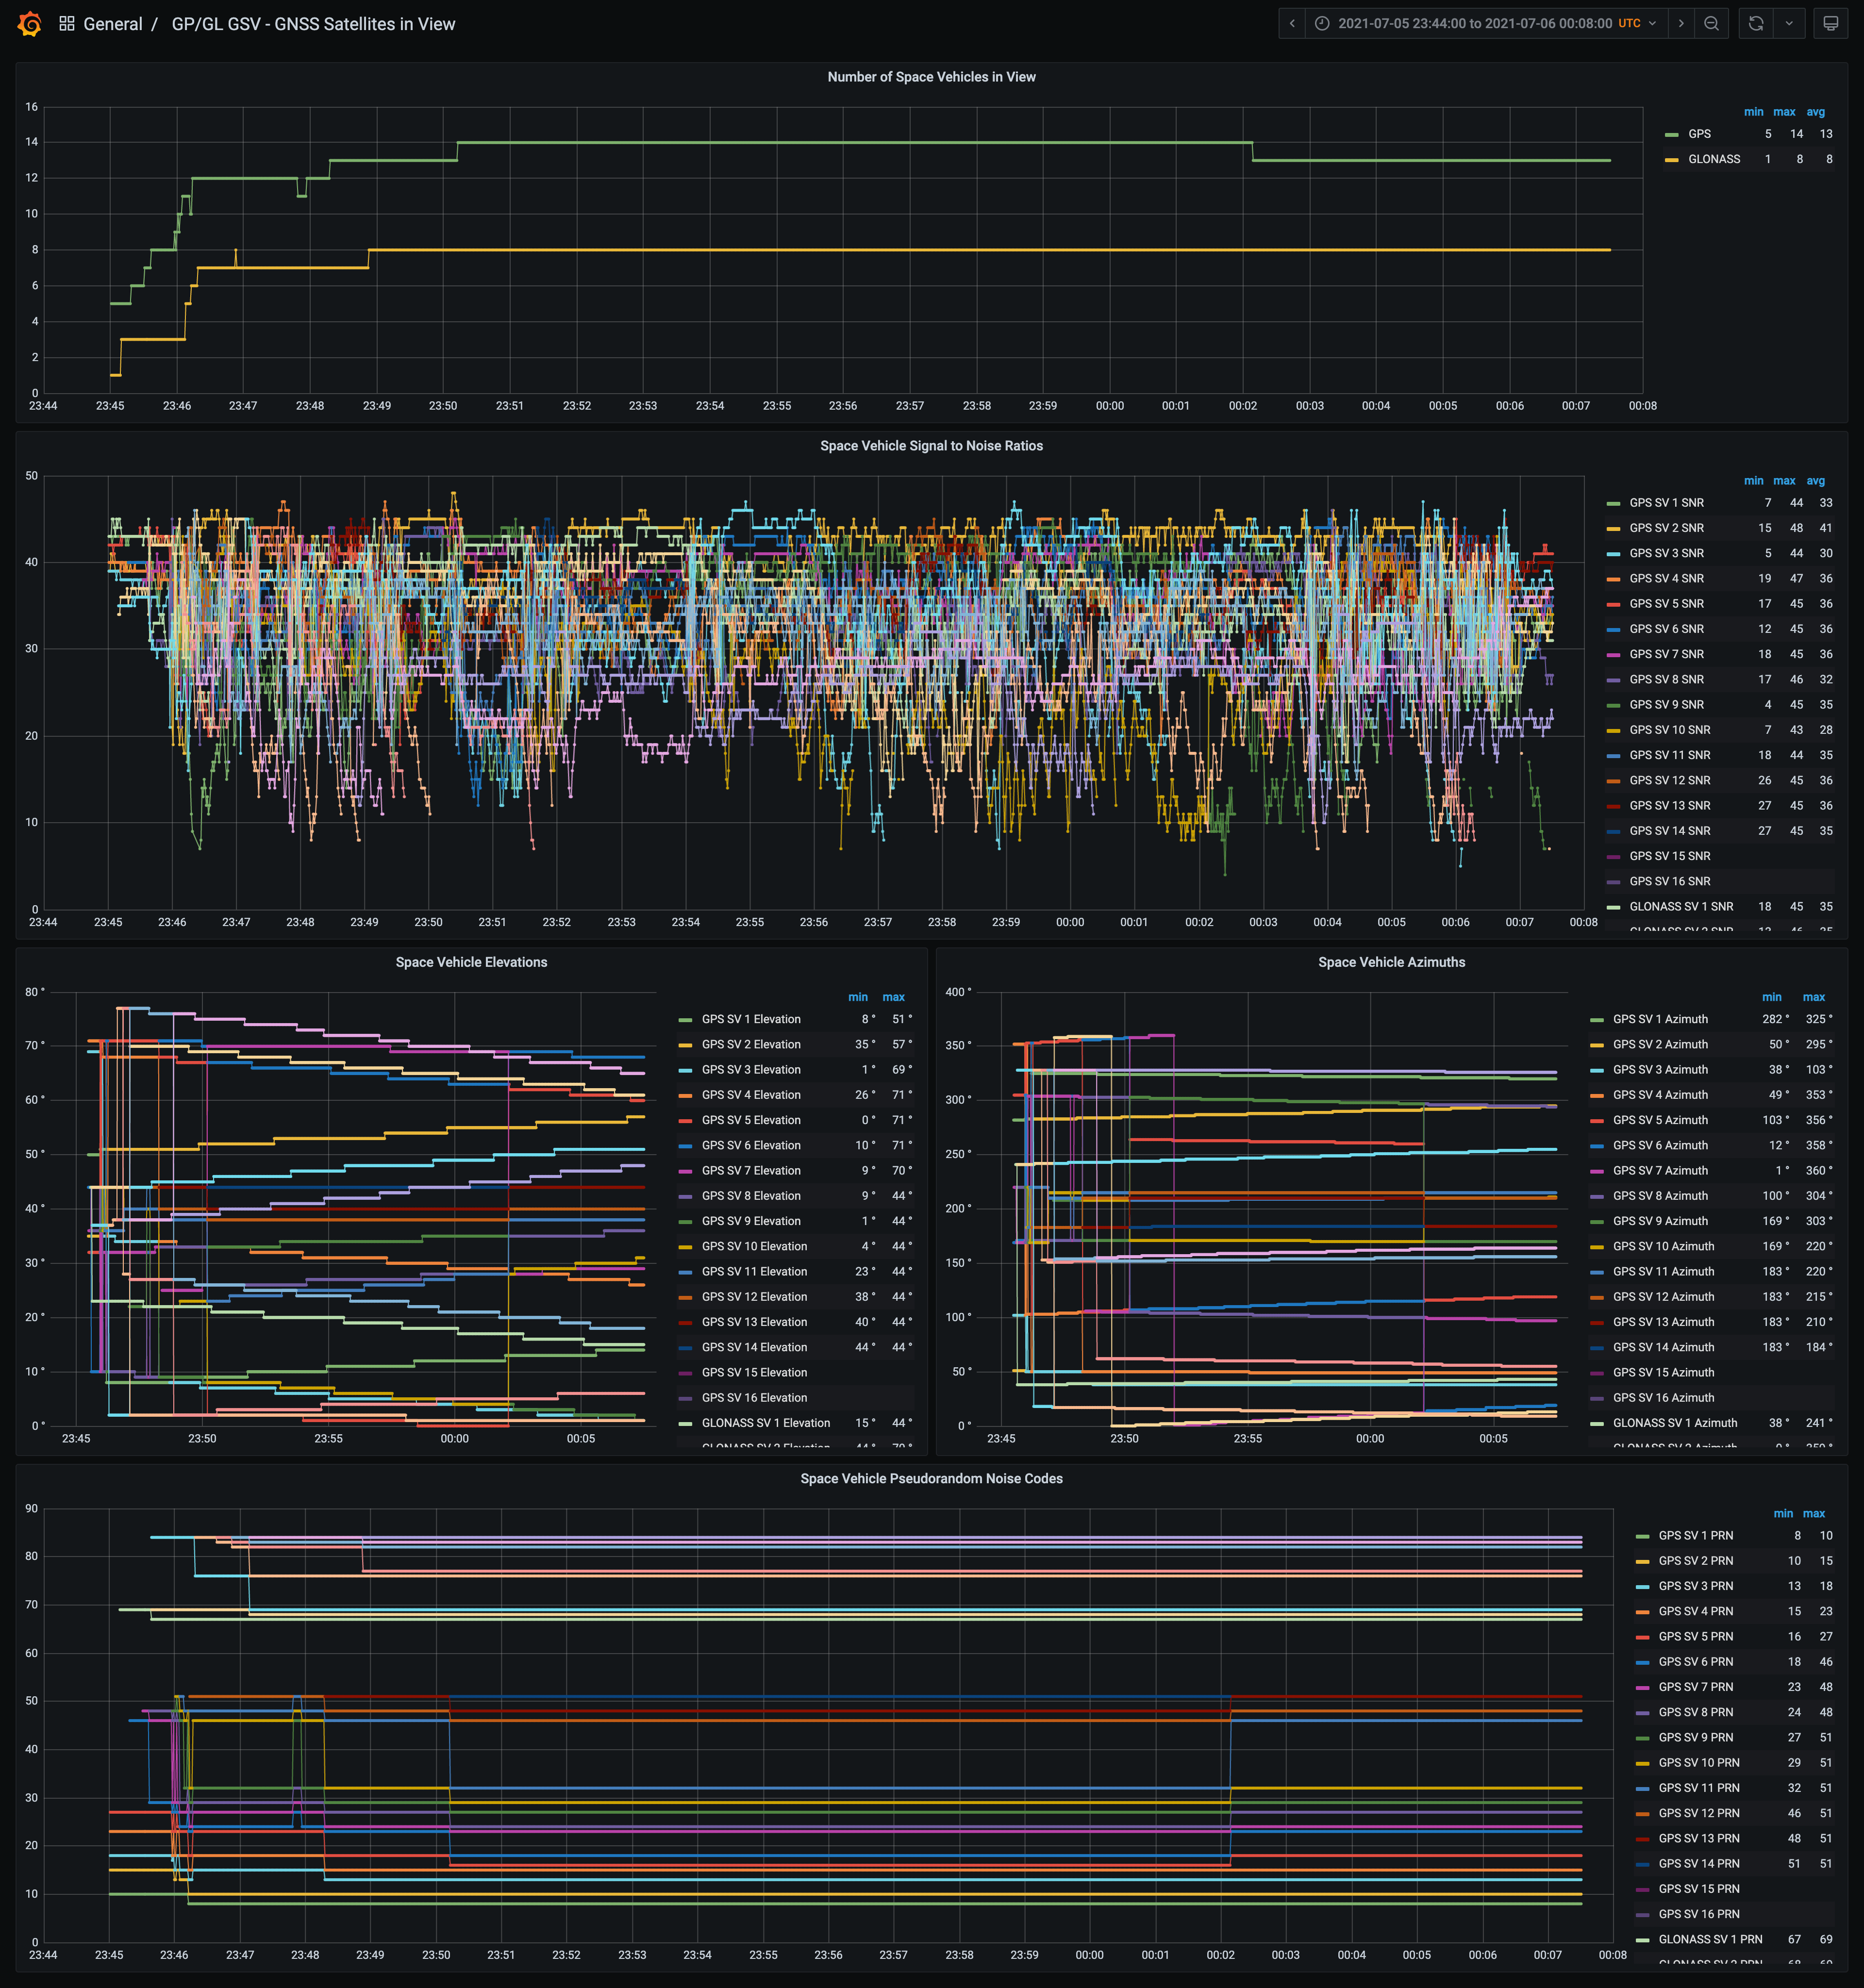Open Space Vehicle Pseudorandom Noise Codes panel menu
Viewport: 1864px width, 1988px height.
point(931,1478)
